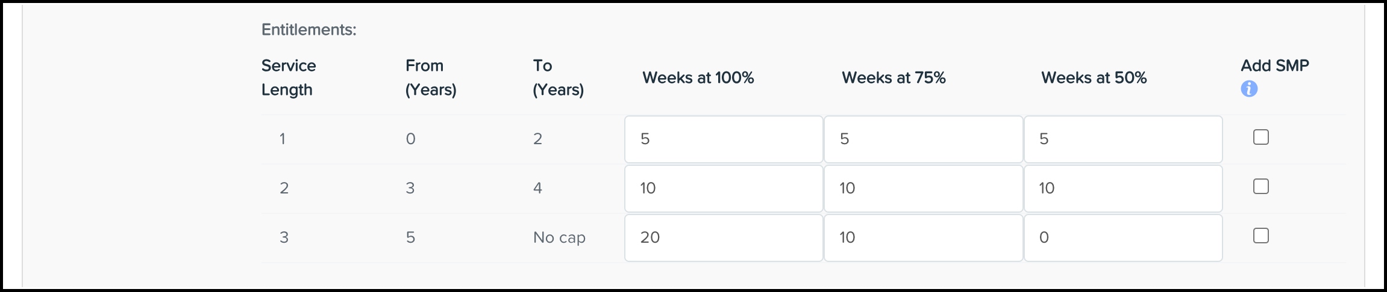The image size is (1387, 292).
Task: Select Weeks at 50% field for service length 1
Action: (x=1122, y=139)
